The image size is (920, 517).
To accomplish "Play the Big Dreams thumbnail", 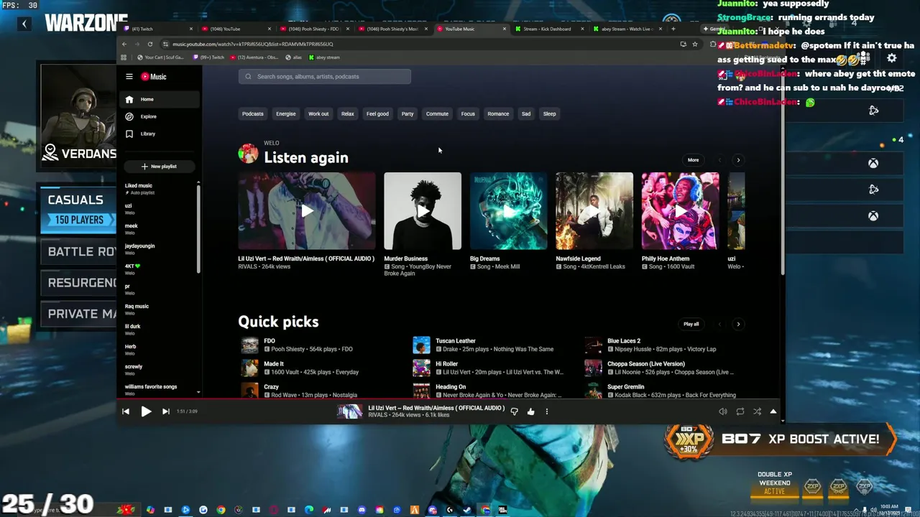I will [x=509, y=211].
